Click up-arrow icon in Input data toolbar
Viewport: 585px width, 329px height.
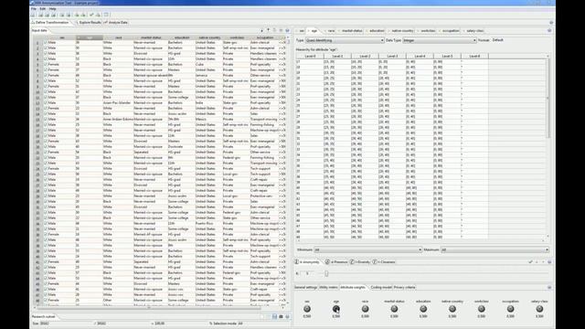268,30
